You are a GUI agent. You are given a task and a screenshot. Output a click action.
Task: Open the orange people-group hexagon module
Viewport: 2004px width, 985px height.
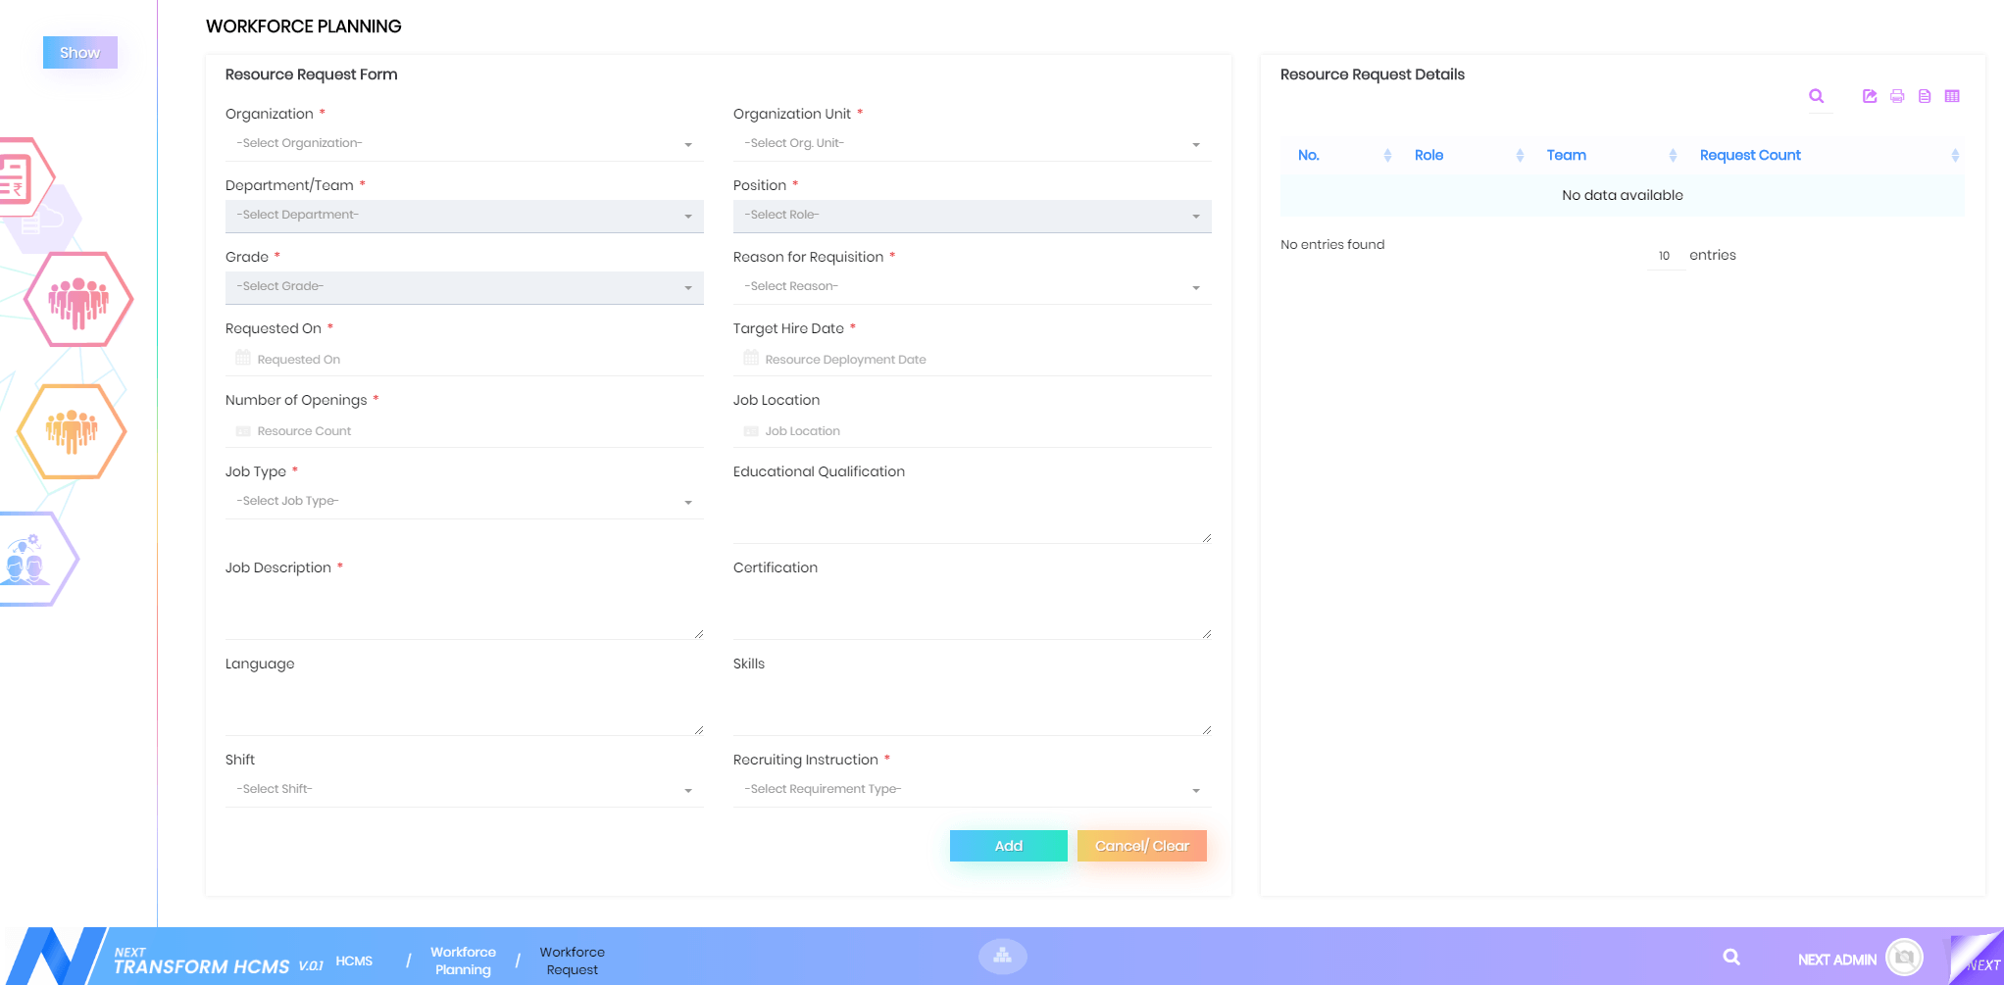72,431
